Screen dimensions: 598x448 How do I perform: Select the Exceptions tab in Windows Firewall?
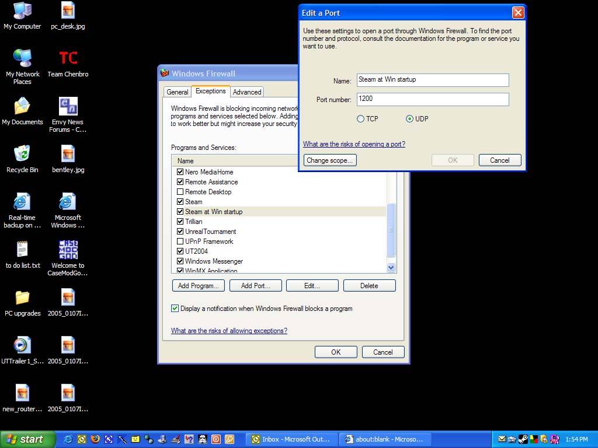210,91
